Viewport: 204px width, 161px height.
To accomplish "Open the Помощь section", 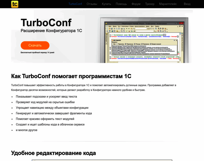I will click(121, 4).
